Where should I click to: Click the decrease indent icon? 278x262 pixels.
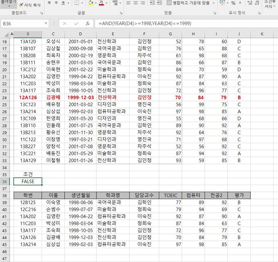pyautogui.click(x=152, y=3)
